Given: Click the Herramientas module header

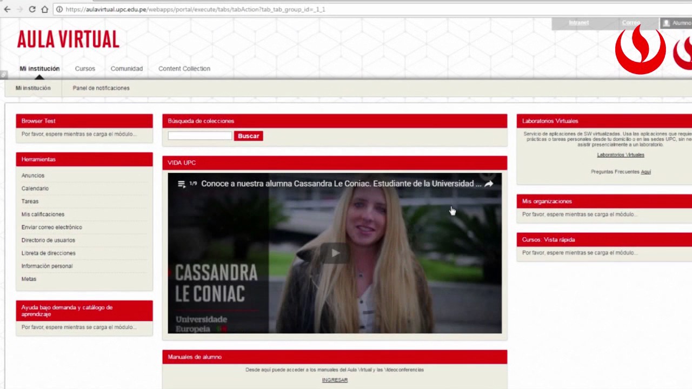Looking at the screenshot, I should point(84,159).
